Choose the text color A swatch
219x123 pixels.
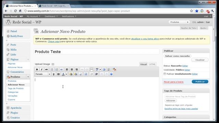pyautogui.click(x=63, y=74)
